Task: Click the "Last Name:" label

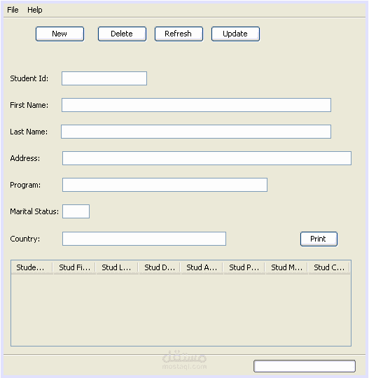Action: click(x=29, y=132)
